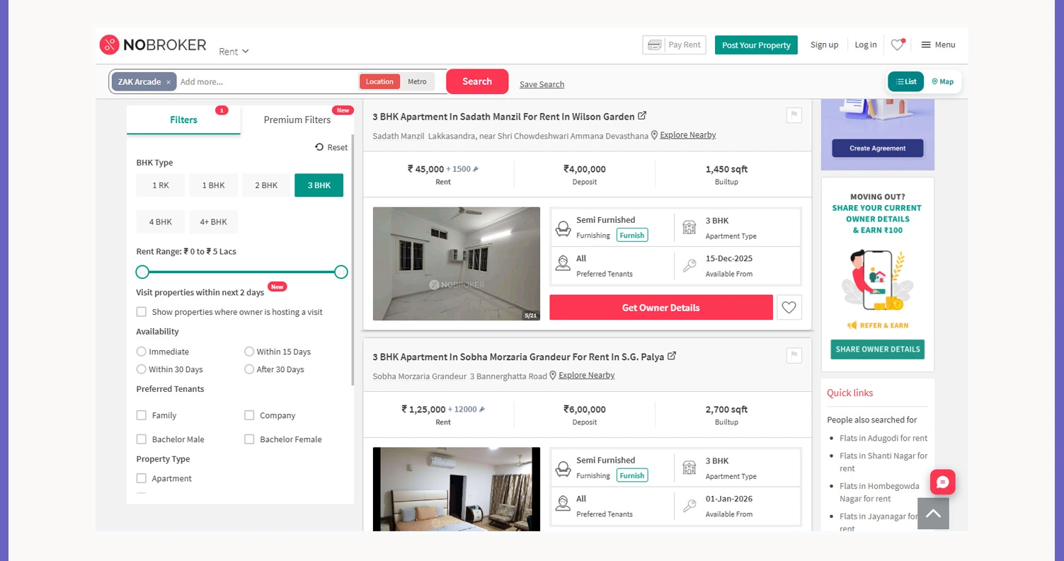Select the Immediate availability radio button

pyautogui.click(x=142, y=352)
